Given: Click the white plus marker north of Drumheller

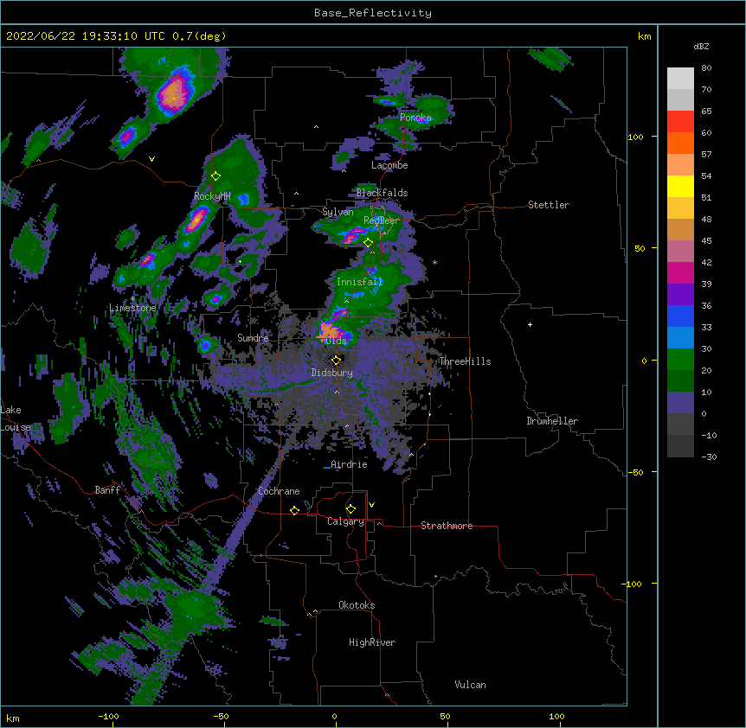Looking at the screenshot, I should (530, 324).
